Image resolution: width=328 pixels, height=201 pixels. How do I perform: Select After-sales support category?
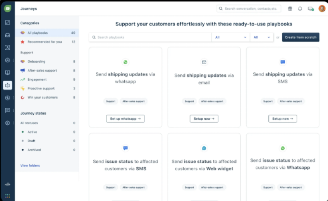click(47, 70)
